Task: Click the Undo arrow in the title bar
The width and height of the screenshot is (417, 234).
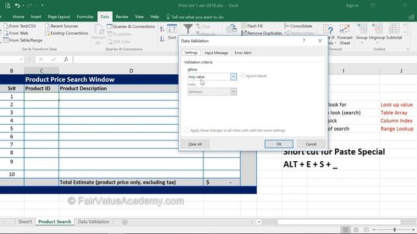Action: click(x=18, y=5)
